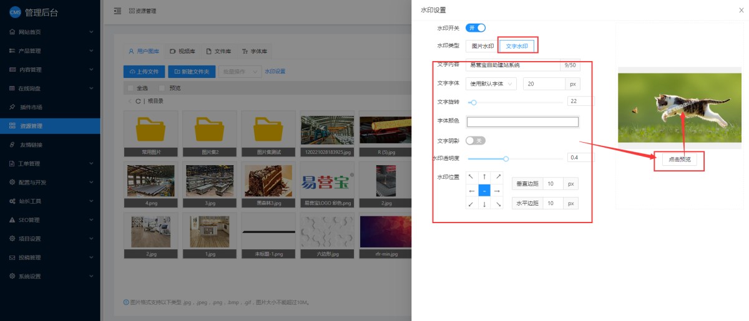Select the center watermark position cell
Screen dimensions: 749x321
tap(484, 191)
